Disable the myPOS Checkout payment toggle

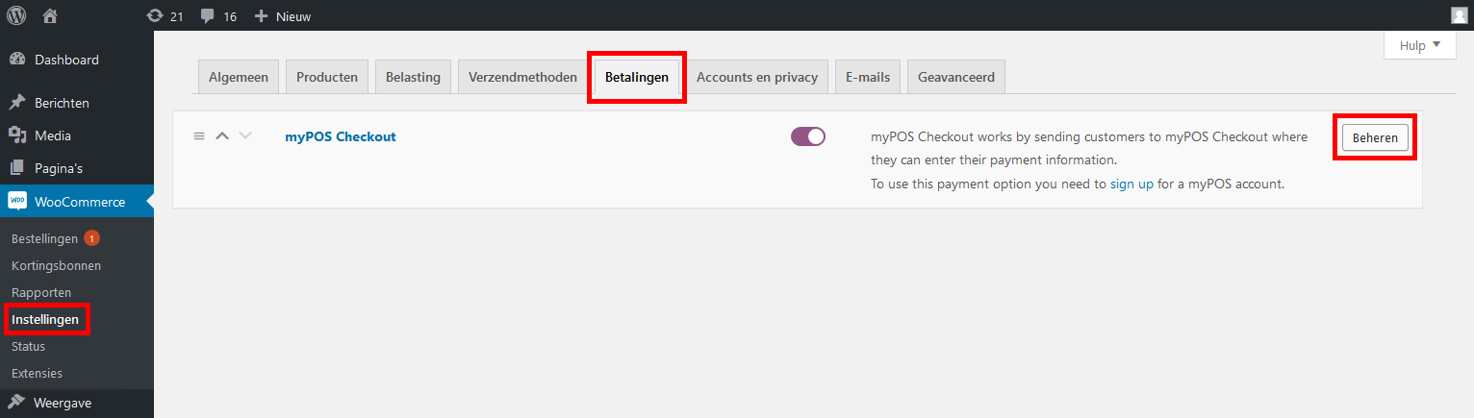point(808,136)
